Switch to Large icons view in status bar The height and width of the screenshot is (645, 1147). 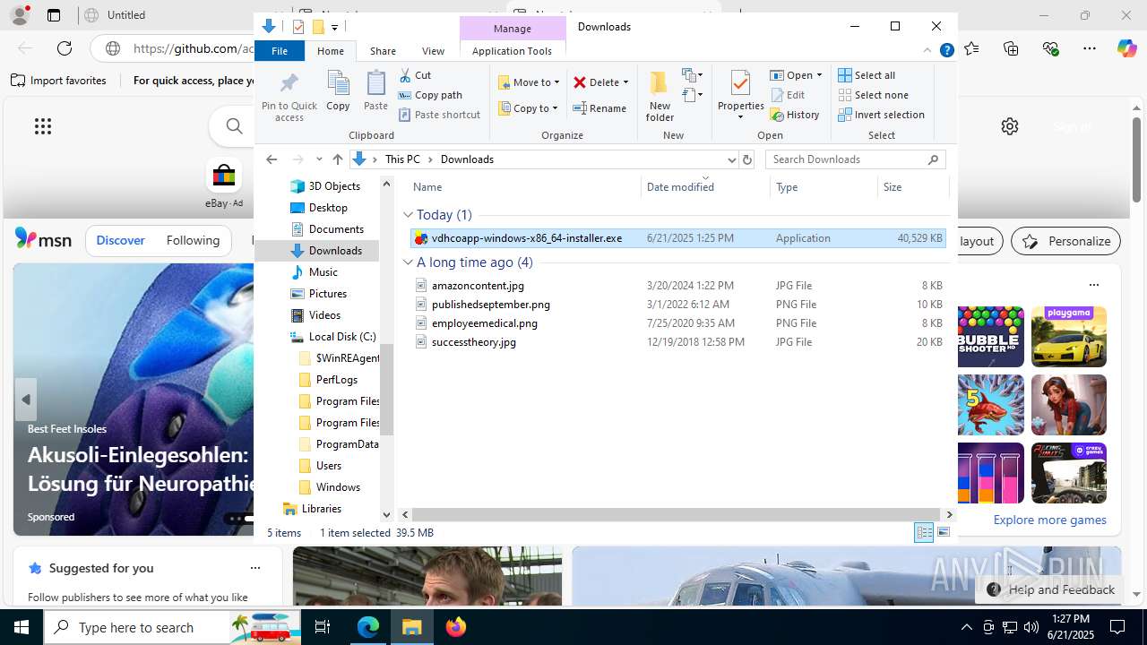[x=944, y=533]
